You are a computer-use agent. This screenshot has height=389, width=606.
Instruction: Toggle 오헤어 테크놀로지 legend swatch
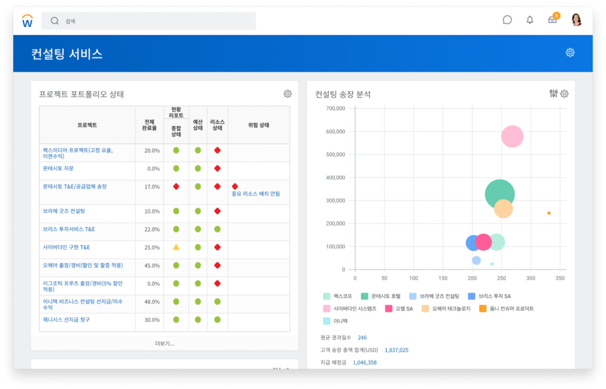point(425,309)
